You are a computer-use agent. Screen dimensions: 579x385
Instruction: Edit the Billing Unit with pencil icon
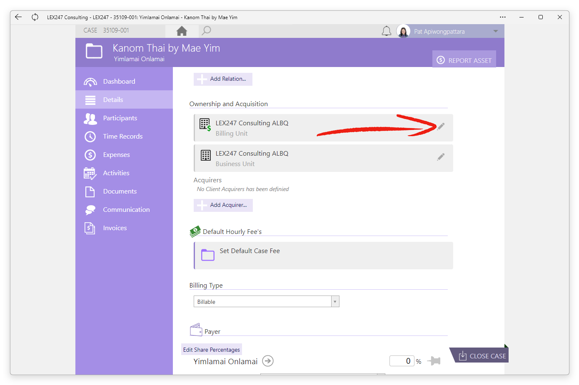pos(441,127)
